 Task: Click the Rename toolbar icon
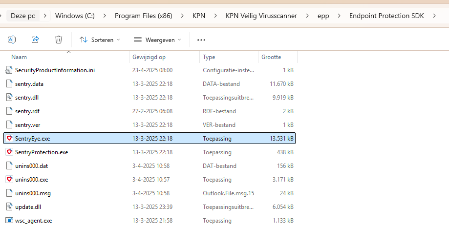point(12,40)
